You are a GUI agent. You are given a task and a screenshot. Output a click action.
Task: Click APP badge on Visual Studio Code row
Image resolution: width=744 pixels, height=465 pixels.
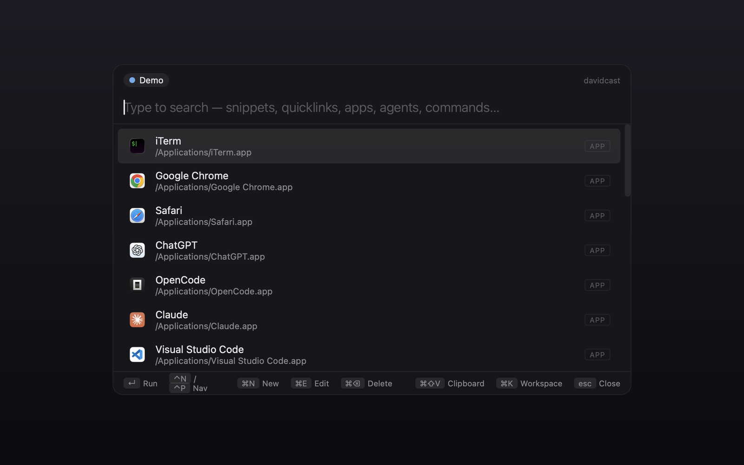(597, 355)
